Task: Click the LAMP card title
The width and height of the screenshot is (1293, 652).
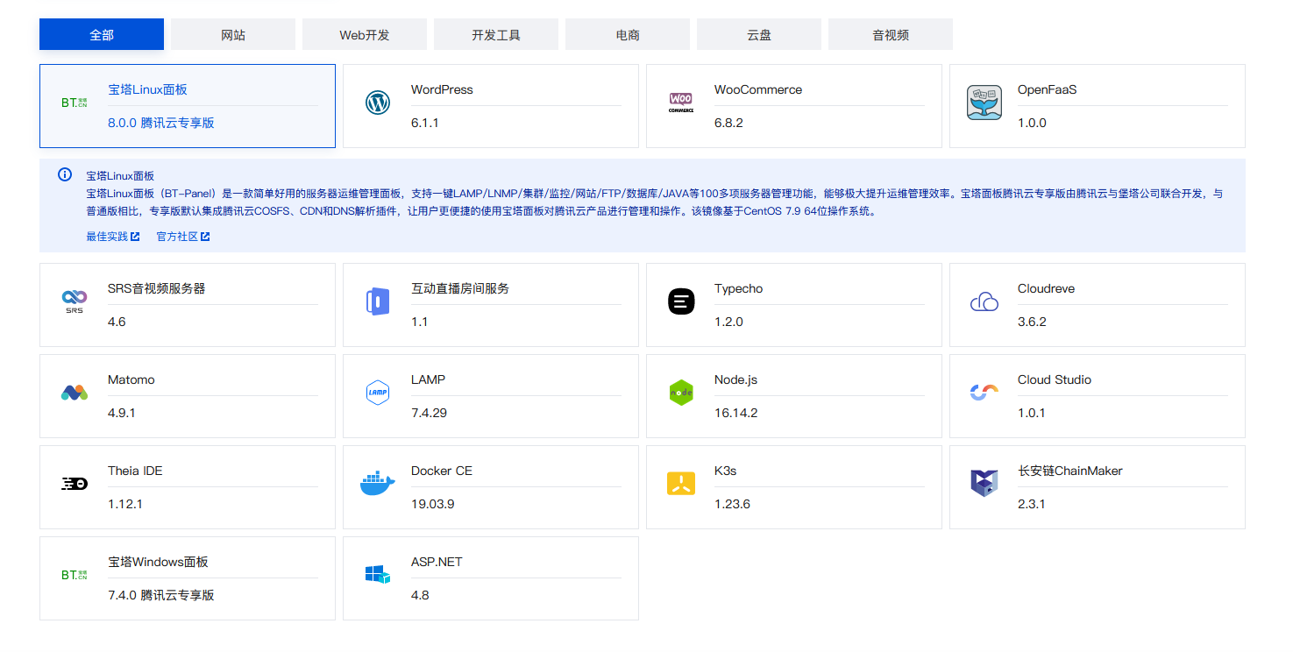Action: [428, 379]
